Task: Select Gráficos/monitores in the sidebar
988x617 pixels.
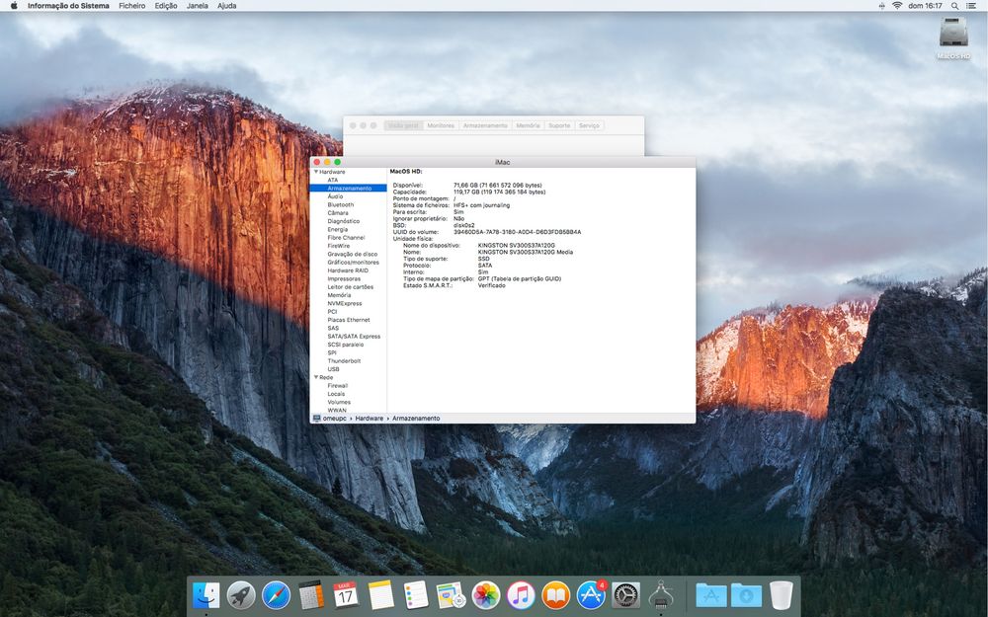Action: pos(353,262)
